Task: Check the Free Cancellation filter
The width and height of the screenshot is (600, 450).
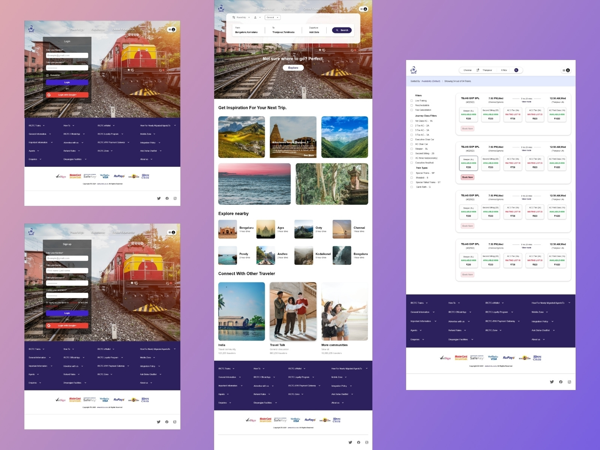Action: click(x=412, y=109)
